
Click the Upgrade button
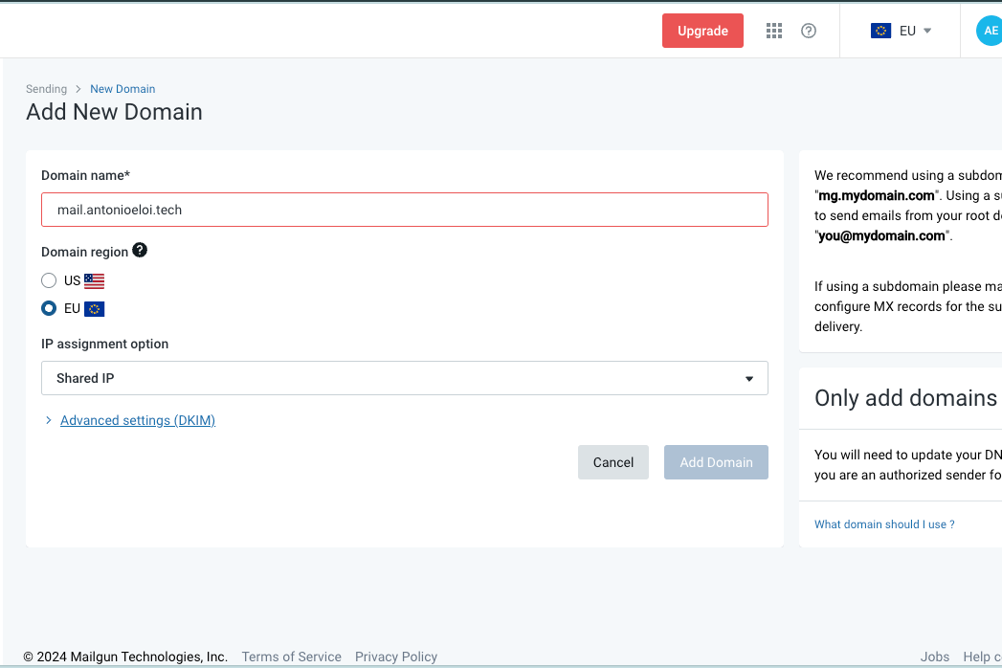[x=702, y=30]
